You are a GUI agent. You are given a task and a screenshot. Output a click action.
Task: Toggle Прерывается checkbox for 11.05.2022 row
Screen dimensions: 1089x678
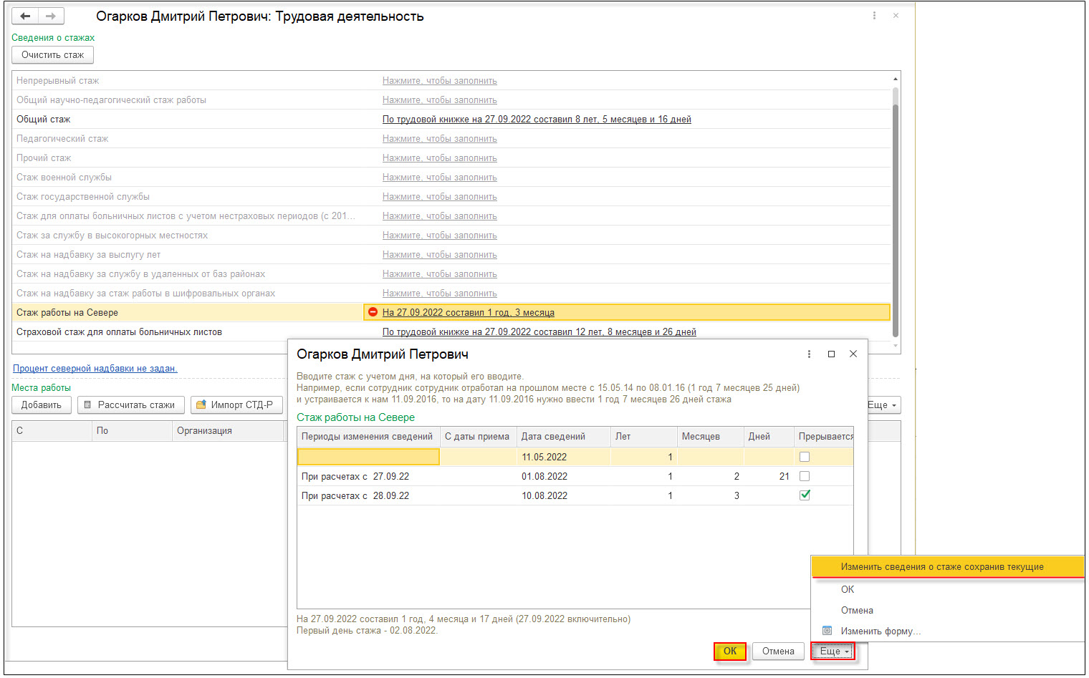(x=805, y=457)
